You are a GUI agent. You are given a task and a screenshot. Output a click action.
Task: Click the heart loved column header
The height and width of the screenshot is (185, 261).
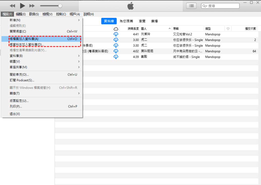pyautogui.click(x=228, y=29)
